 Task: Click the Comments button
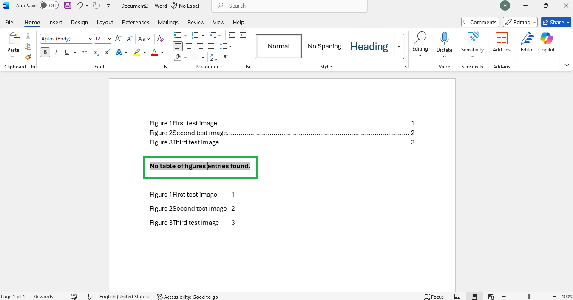pyautogui.click(x=480, y=22)
